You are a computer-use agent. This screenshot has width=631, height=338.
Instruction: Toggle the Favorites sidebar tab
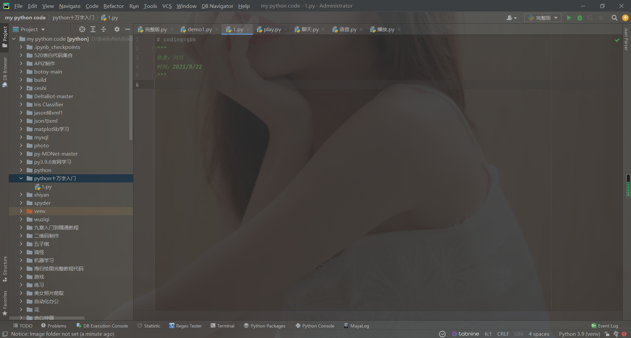[5, 303]
